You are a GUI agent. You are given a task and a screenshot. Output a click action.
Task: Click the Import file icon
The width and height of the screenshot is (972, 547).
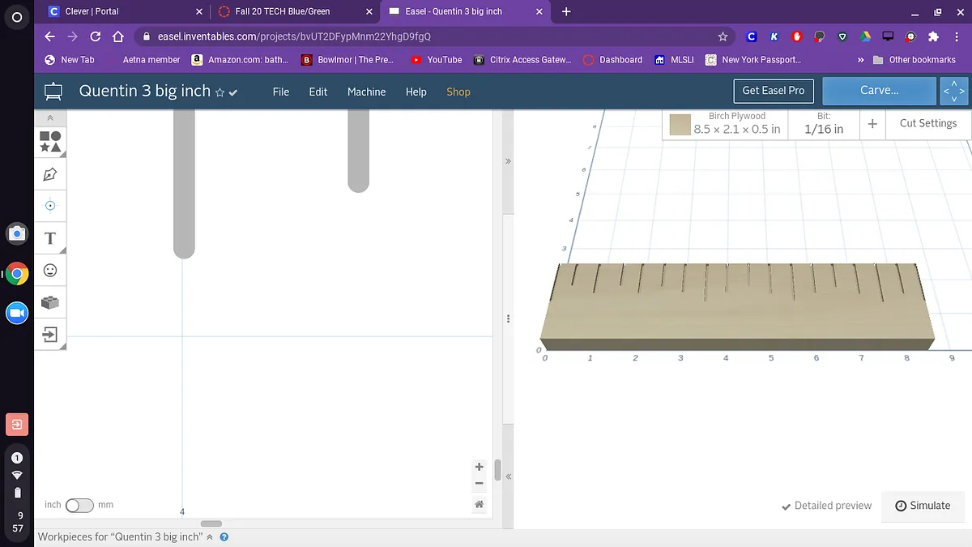[50, 335]
